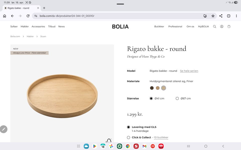Open the shopping bag icon

coord(229,27)
